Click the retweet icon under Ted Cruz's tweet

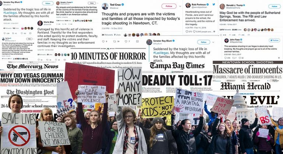point(114,42)
